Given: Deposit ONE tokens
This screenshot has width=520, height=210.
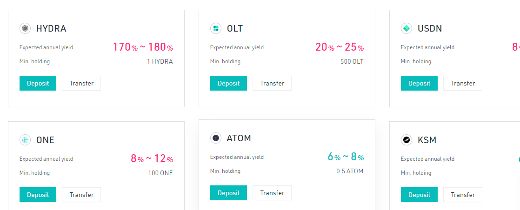Looking at the screenshot, I should (38, 195).
